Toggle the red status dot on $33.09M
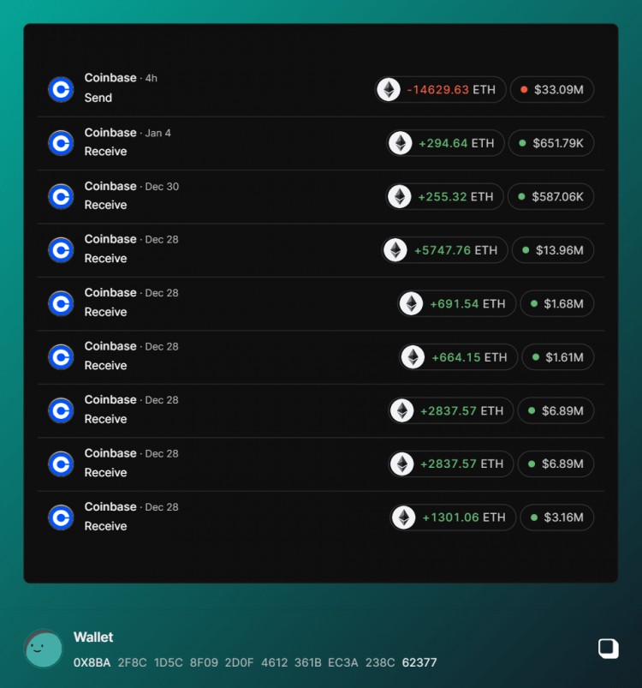The height and width of the screenshot is (688, 642). click(523, 89)
